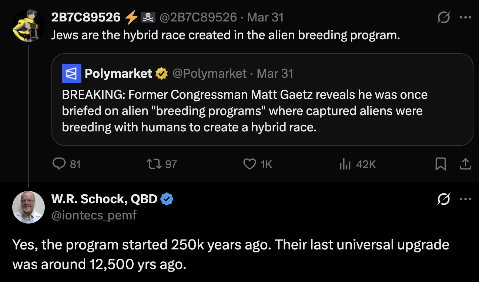Click W.R. Schock's profile picture

coord(29,207)
